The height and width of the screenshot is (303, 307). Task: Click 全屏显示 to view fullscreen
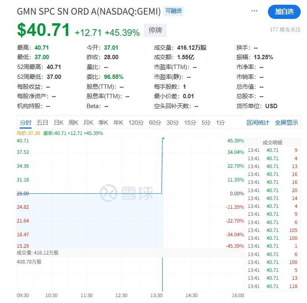(286, 123)
